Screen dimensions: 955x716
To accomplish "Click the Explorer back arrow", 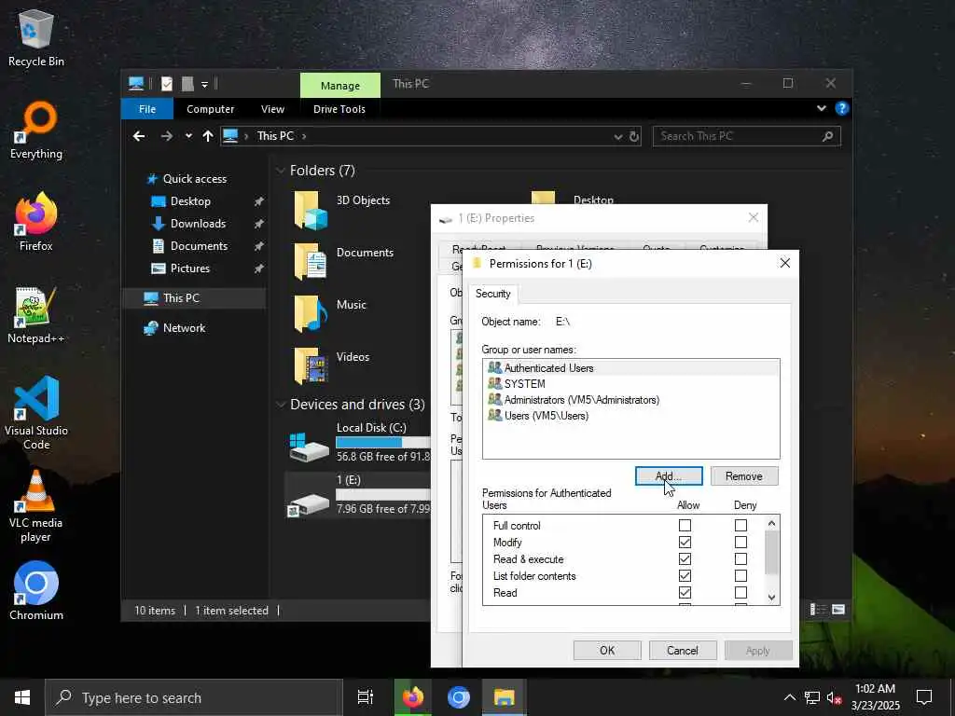I will 139,136.
